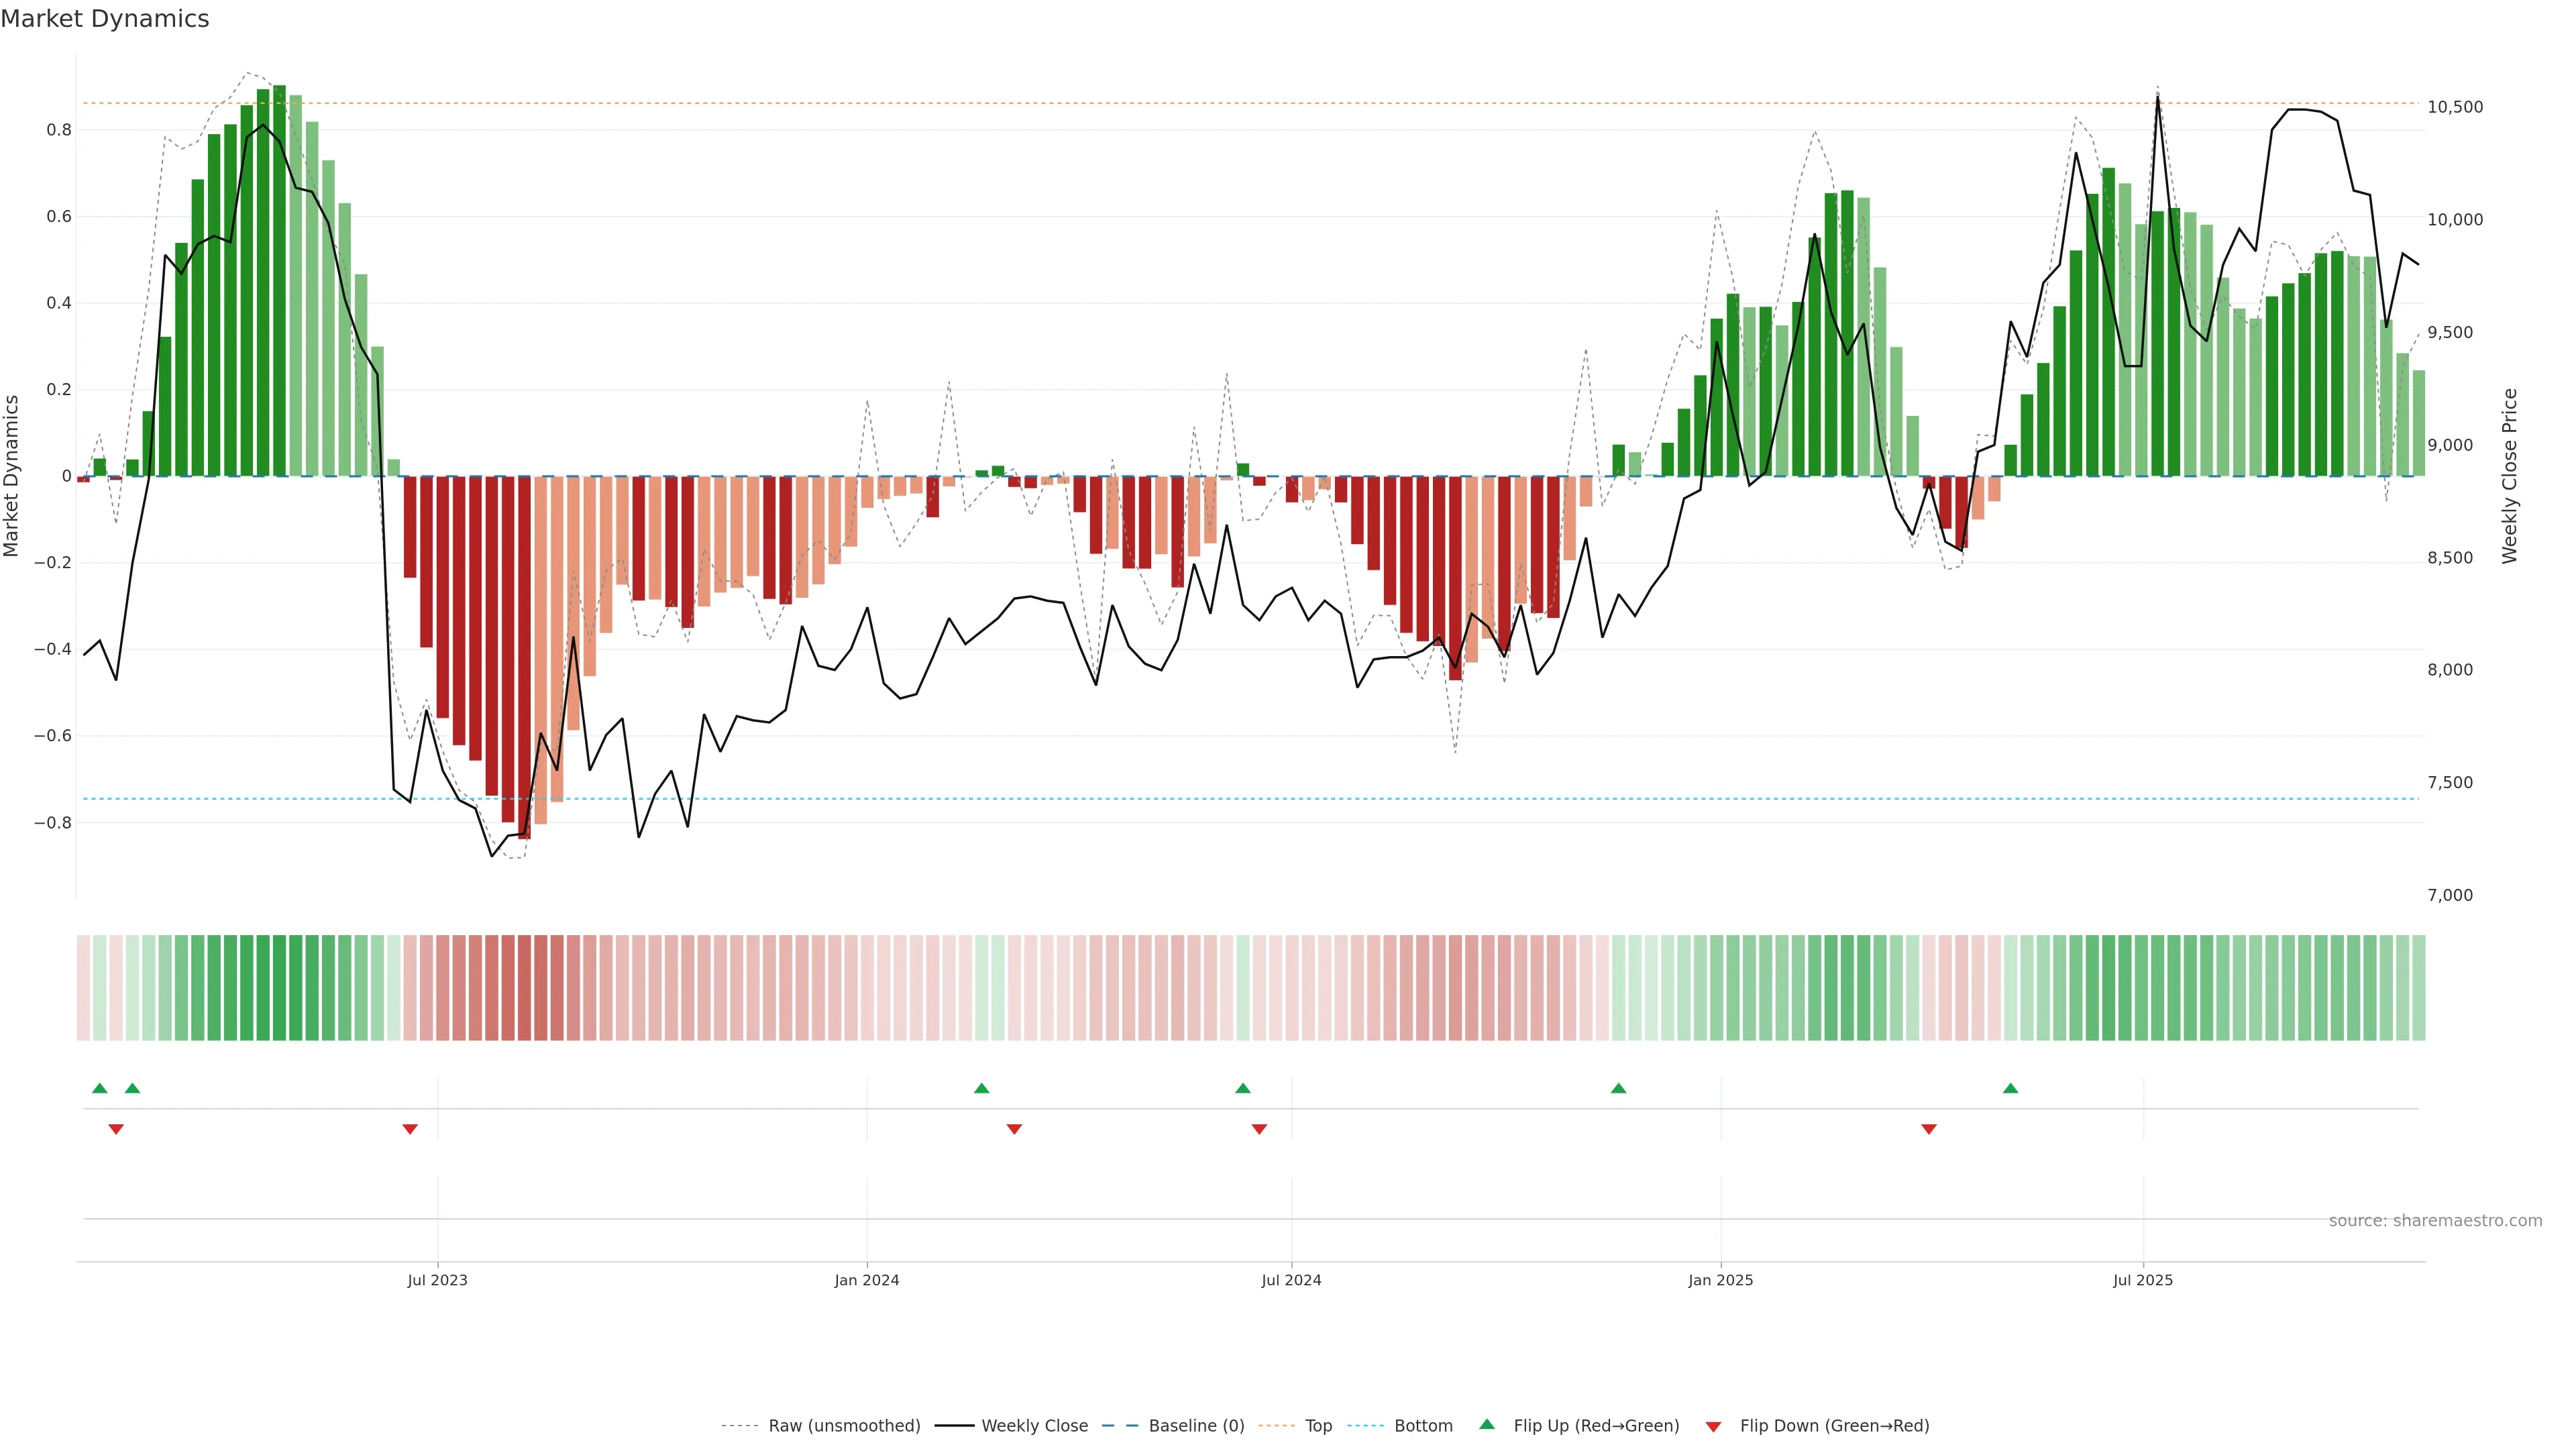Screen dimensions: 2576x1449
Task: Click the Market Dynamics chart title
Action: tap(105, 19)
